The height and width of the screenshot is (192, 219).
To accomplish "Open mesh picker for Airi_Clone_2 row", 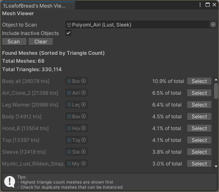I will (83, 93).
